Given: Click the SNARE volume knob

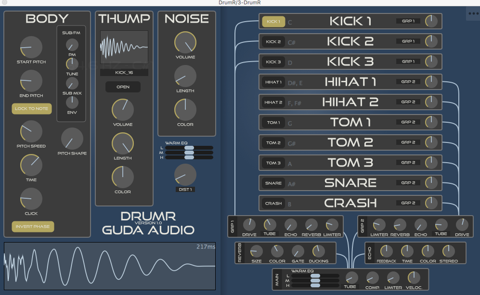Looking at the screenshot, I should [431, 183].
